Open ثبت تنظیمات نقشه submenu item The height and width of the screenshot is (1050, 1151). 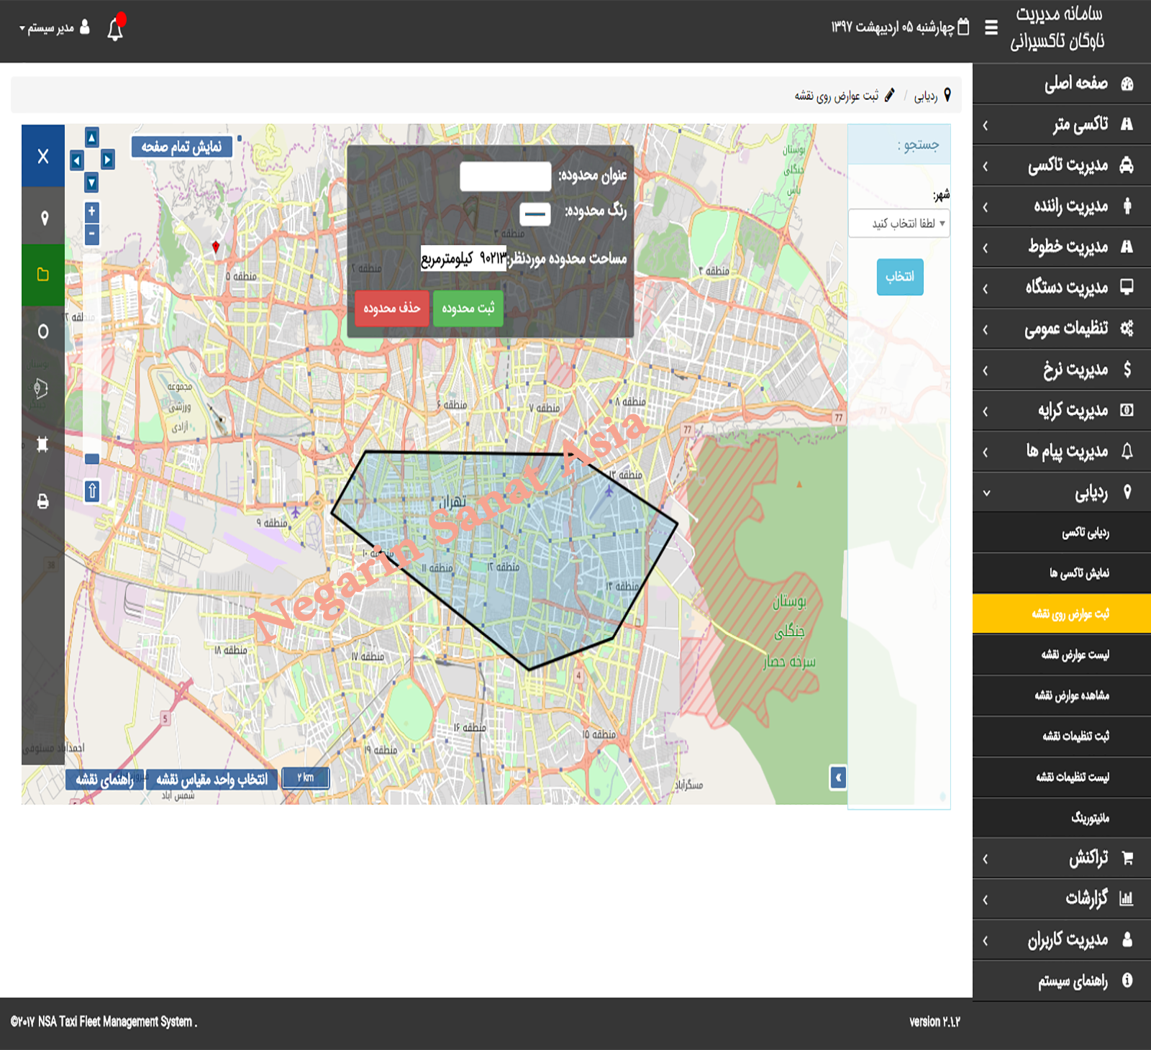(x=1062, y=736)
